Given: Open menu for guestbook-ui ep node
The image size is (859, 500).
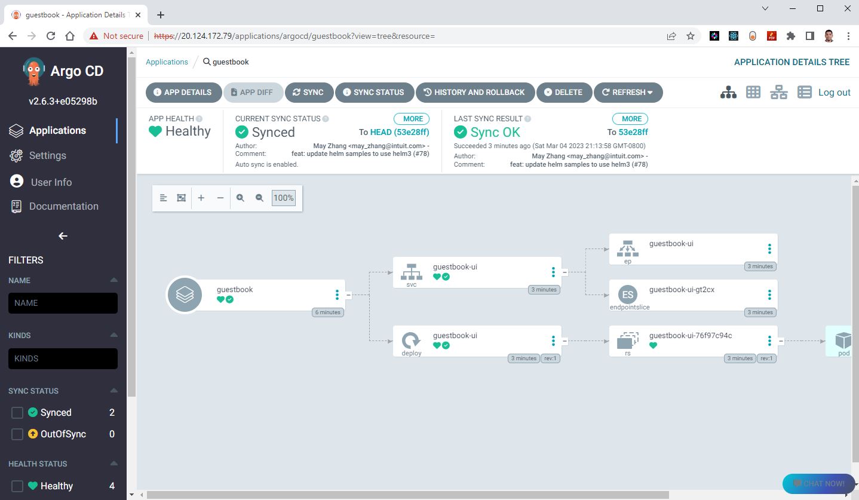Looking at the screenshot, I should [x=769, y=249].
